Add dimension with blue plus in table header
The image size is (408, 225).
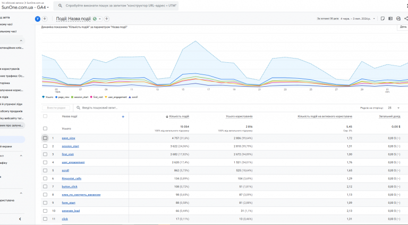tap(123, 116)
